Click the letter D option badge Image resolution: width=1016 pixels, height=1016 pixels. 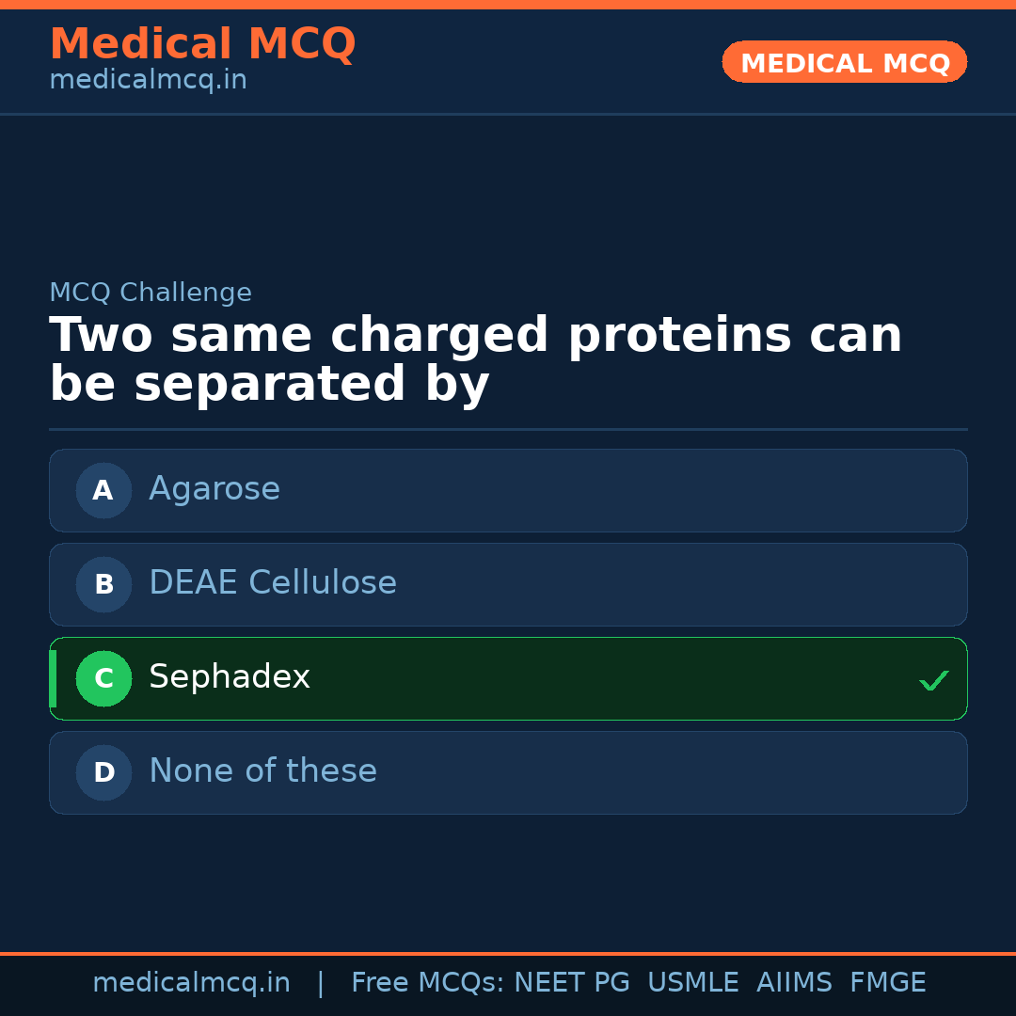(103, 772)
